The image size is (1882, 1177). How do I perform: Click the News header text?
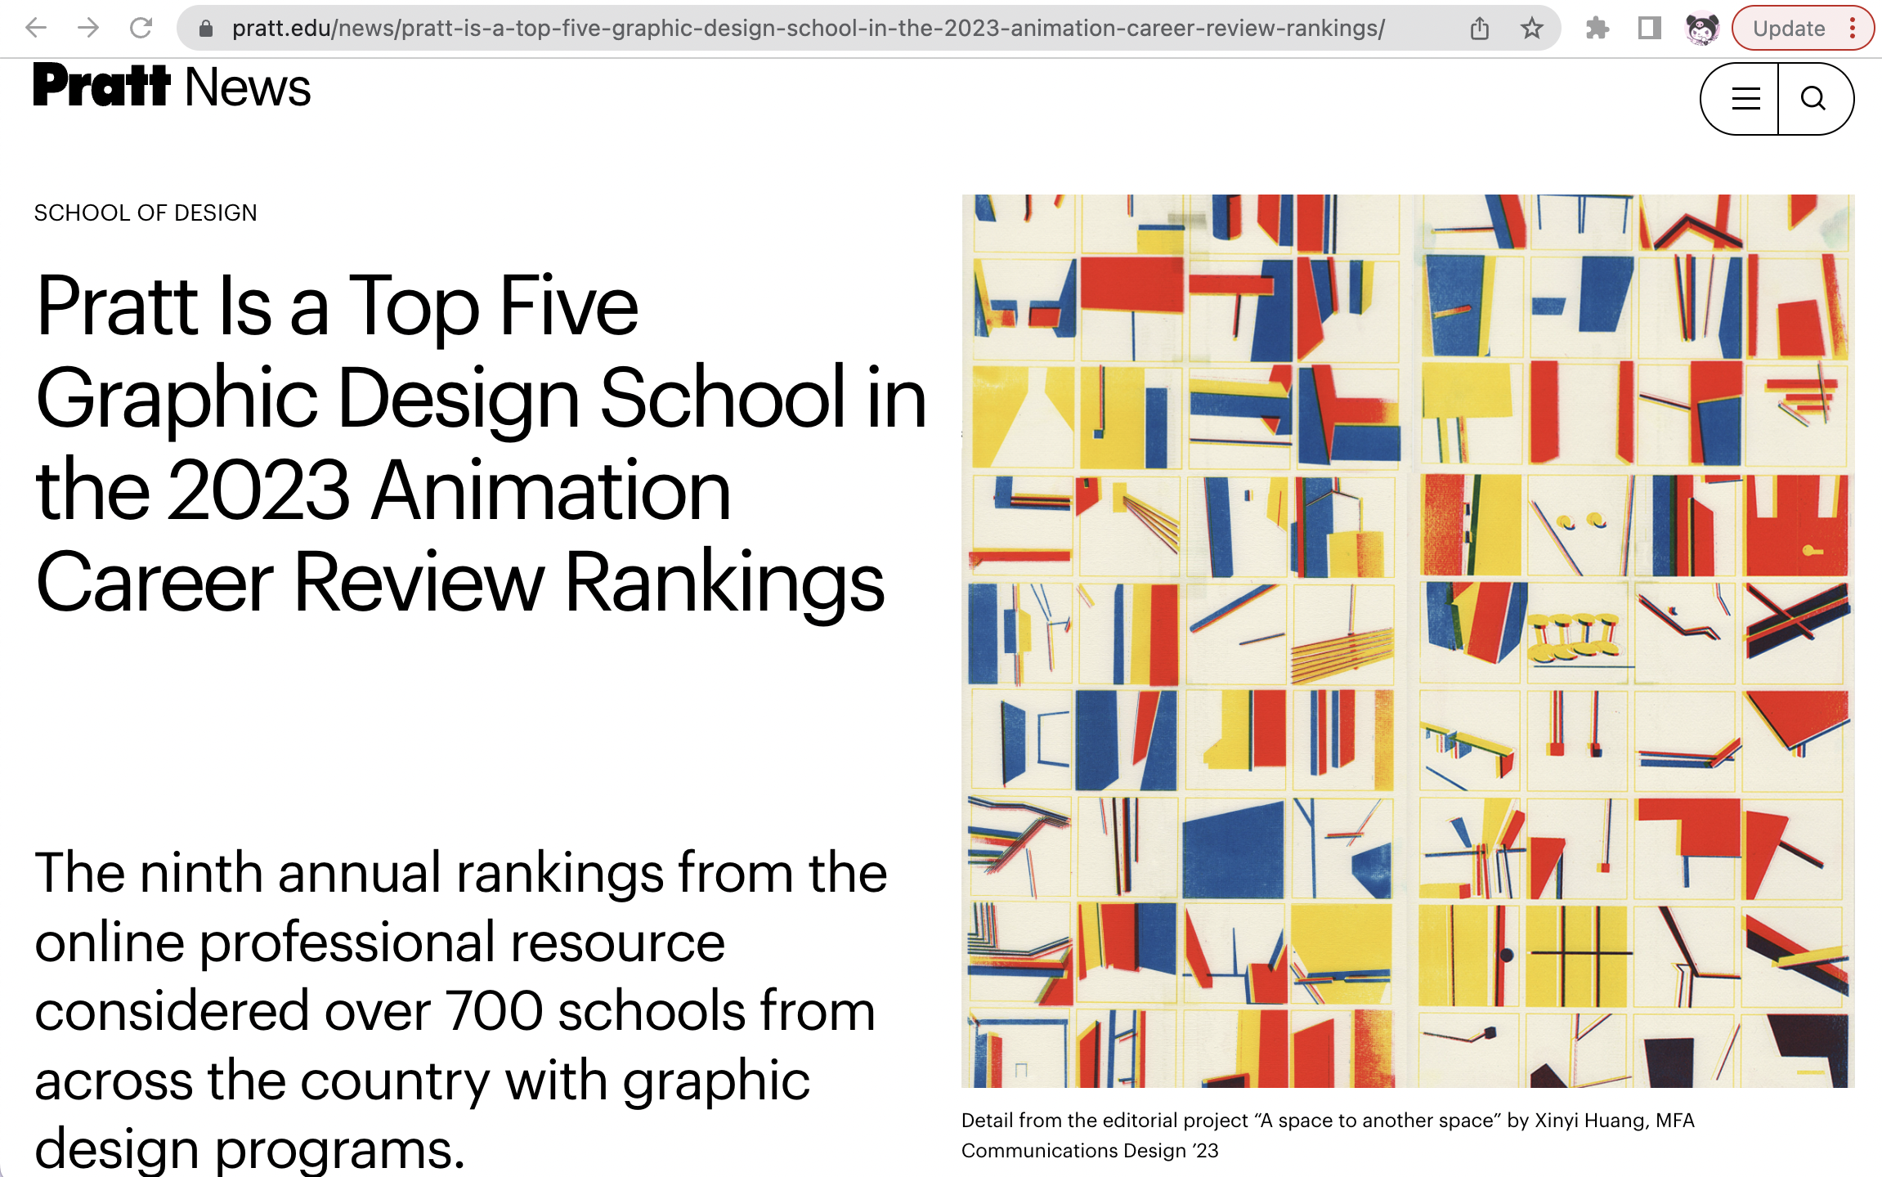[248, 88]
